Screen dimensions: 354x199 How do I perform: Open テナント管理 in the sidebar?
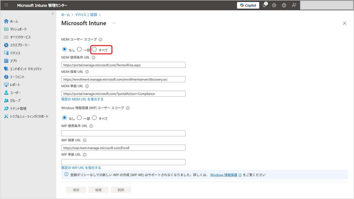pyautogui.click(x=18, y=108)
